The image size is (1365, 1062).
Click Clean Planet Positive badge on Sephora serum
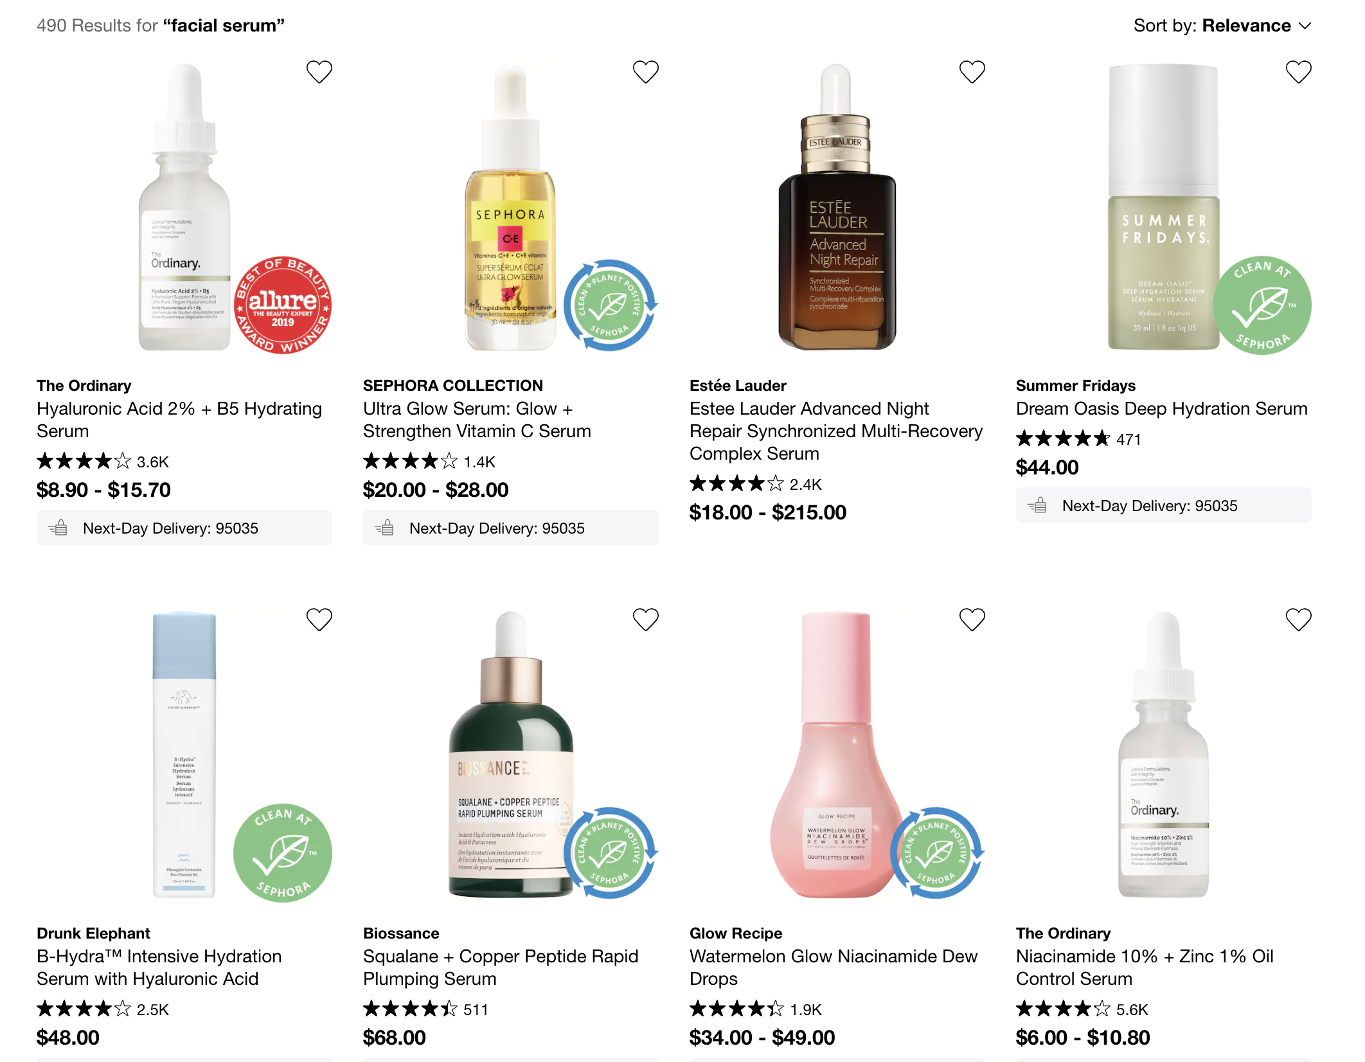coord(611,305)
